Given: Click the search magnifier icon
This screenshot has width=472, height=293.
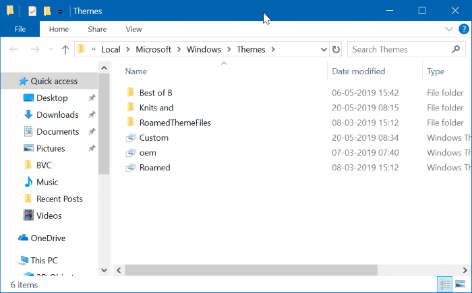Looking at the screenshot, I should point(456,49).
